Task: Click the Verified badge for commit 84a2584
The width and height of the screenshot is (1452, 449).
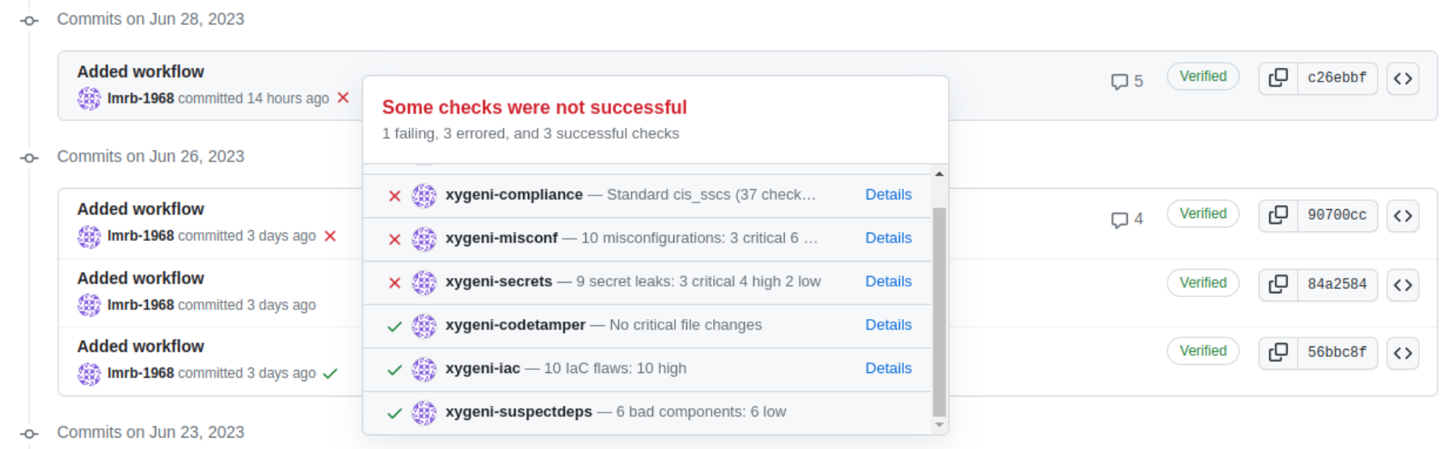Action: click(x=1203, y=283)
